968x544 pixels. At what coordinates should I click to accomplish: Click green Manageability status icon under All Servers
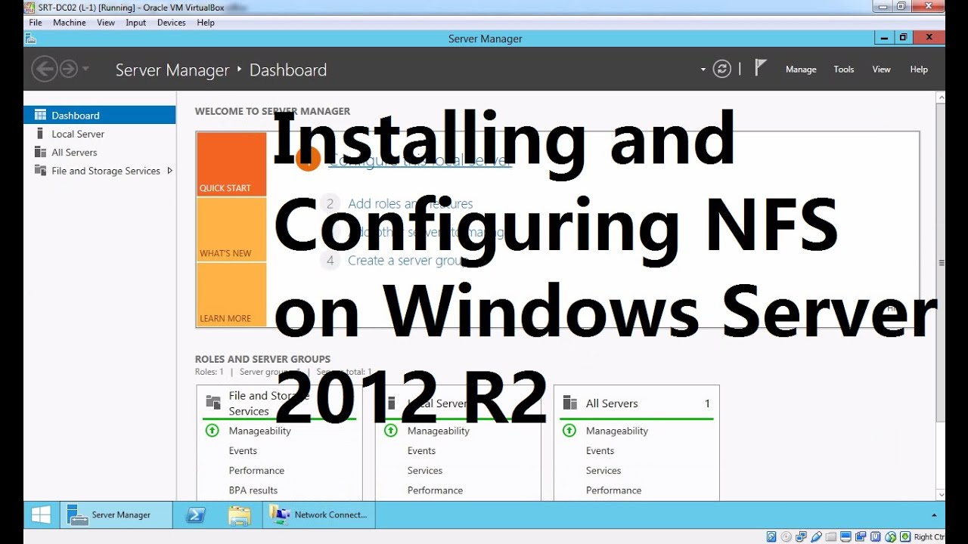pyautogui.click(x=569, y=431)
